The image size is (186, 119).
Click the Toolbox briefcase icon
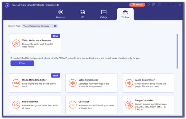coord(125,12)
